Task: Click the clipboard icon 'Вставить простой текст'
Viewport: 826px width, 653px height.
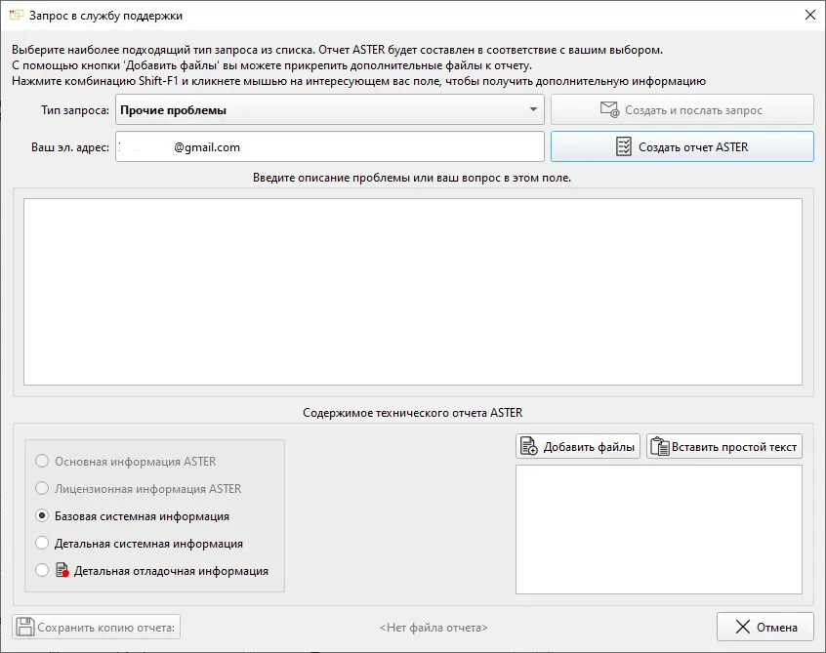Action: pyautogui.click(x=659, y=447)
